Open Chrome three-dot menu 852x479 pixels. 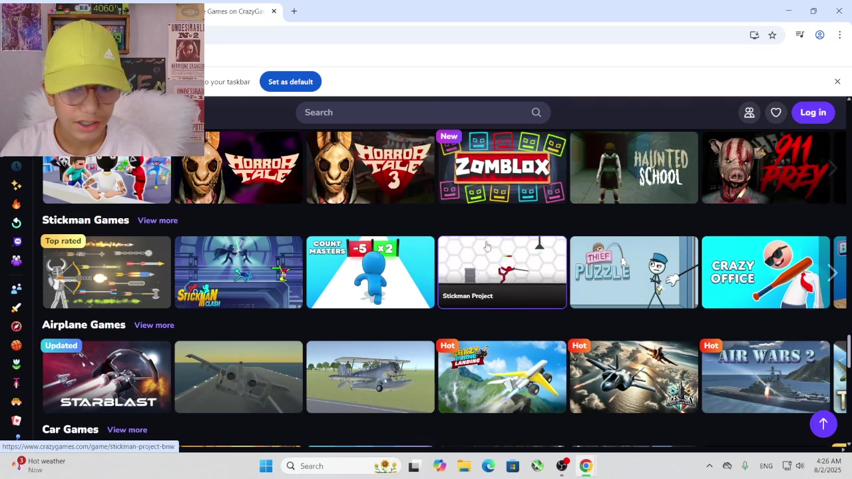(x=839, y=35)
